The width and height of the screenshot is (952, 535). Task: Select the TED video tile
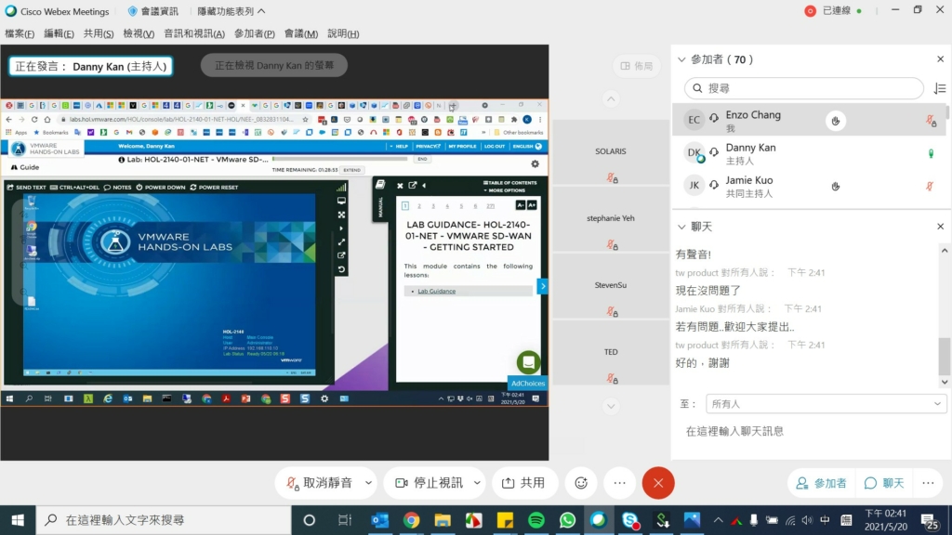coord(611,352)
